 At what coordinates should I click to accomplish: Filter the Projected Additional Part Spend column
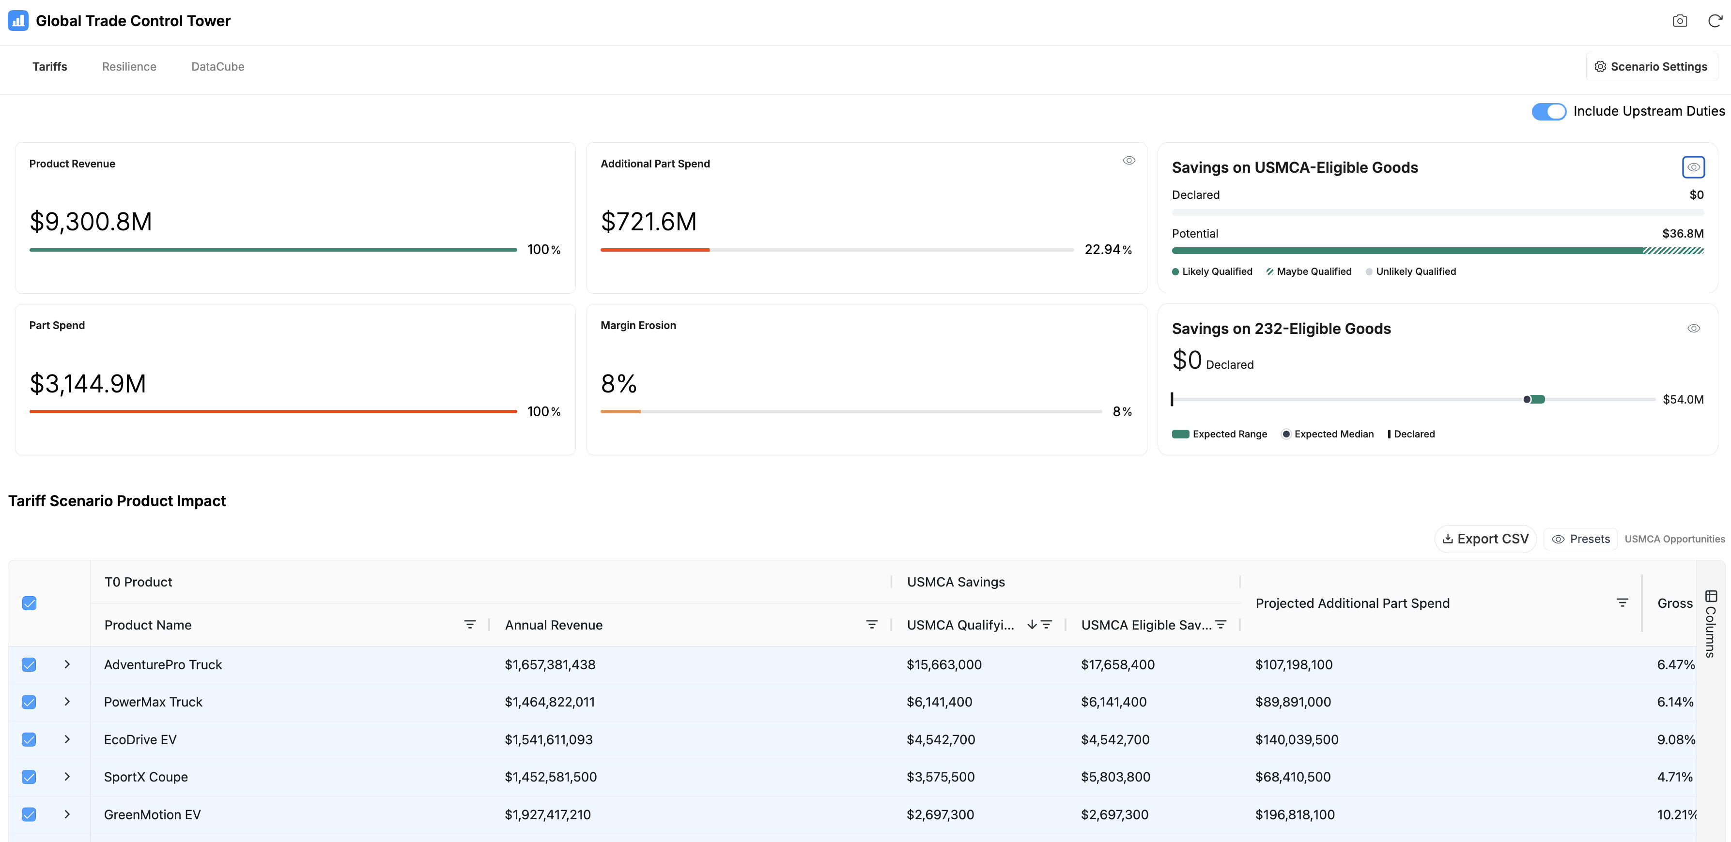coord(1622,603)
